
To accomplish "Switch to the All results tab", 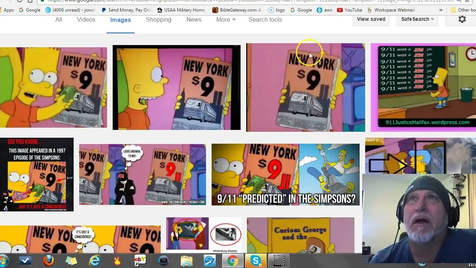I will pyautogui.click(x=59, y=20).
